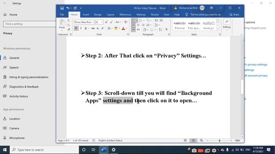The image size is (275, 154).
Task: Increase paragraph indent
Action: pyautogui.click(x=161, y=21)
